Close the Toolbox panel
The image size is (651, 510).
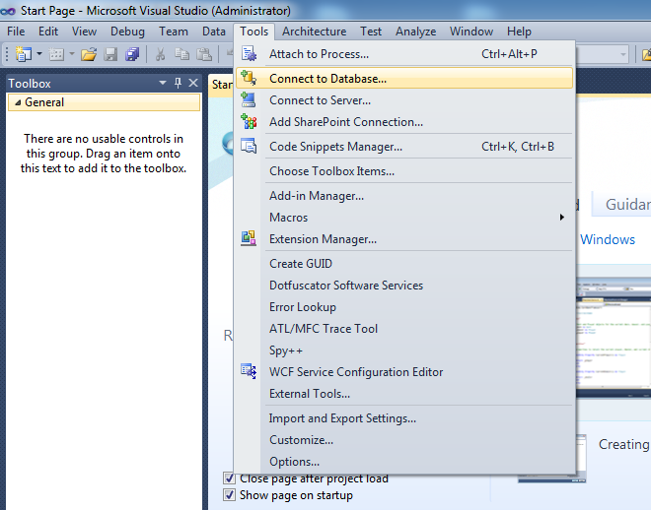(193, 83)
